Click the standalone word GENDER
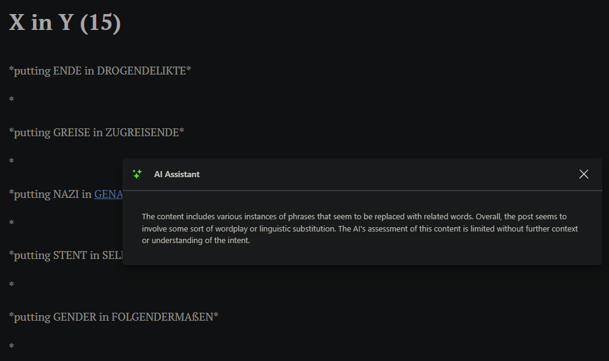This screenshot has height=361, width=609. (x=75, y=317)
